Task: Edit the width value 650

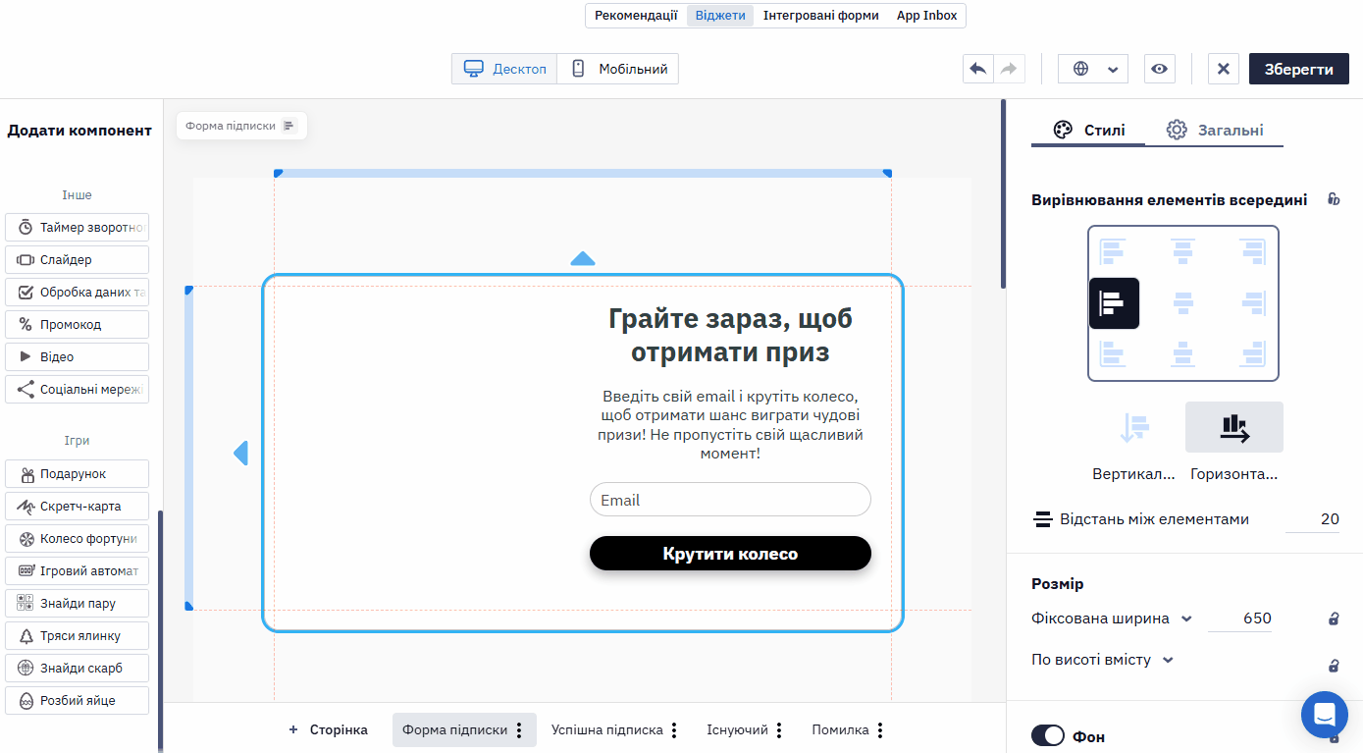Action: click(x=1240, y=619)
